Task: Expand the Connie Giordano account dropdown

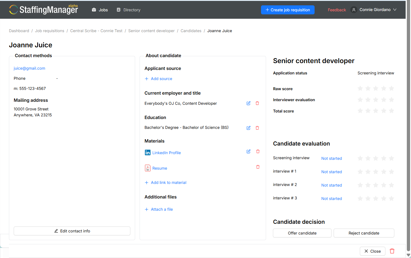Action: [x=395, y=10]
